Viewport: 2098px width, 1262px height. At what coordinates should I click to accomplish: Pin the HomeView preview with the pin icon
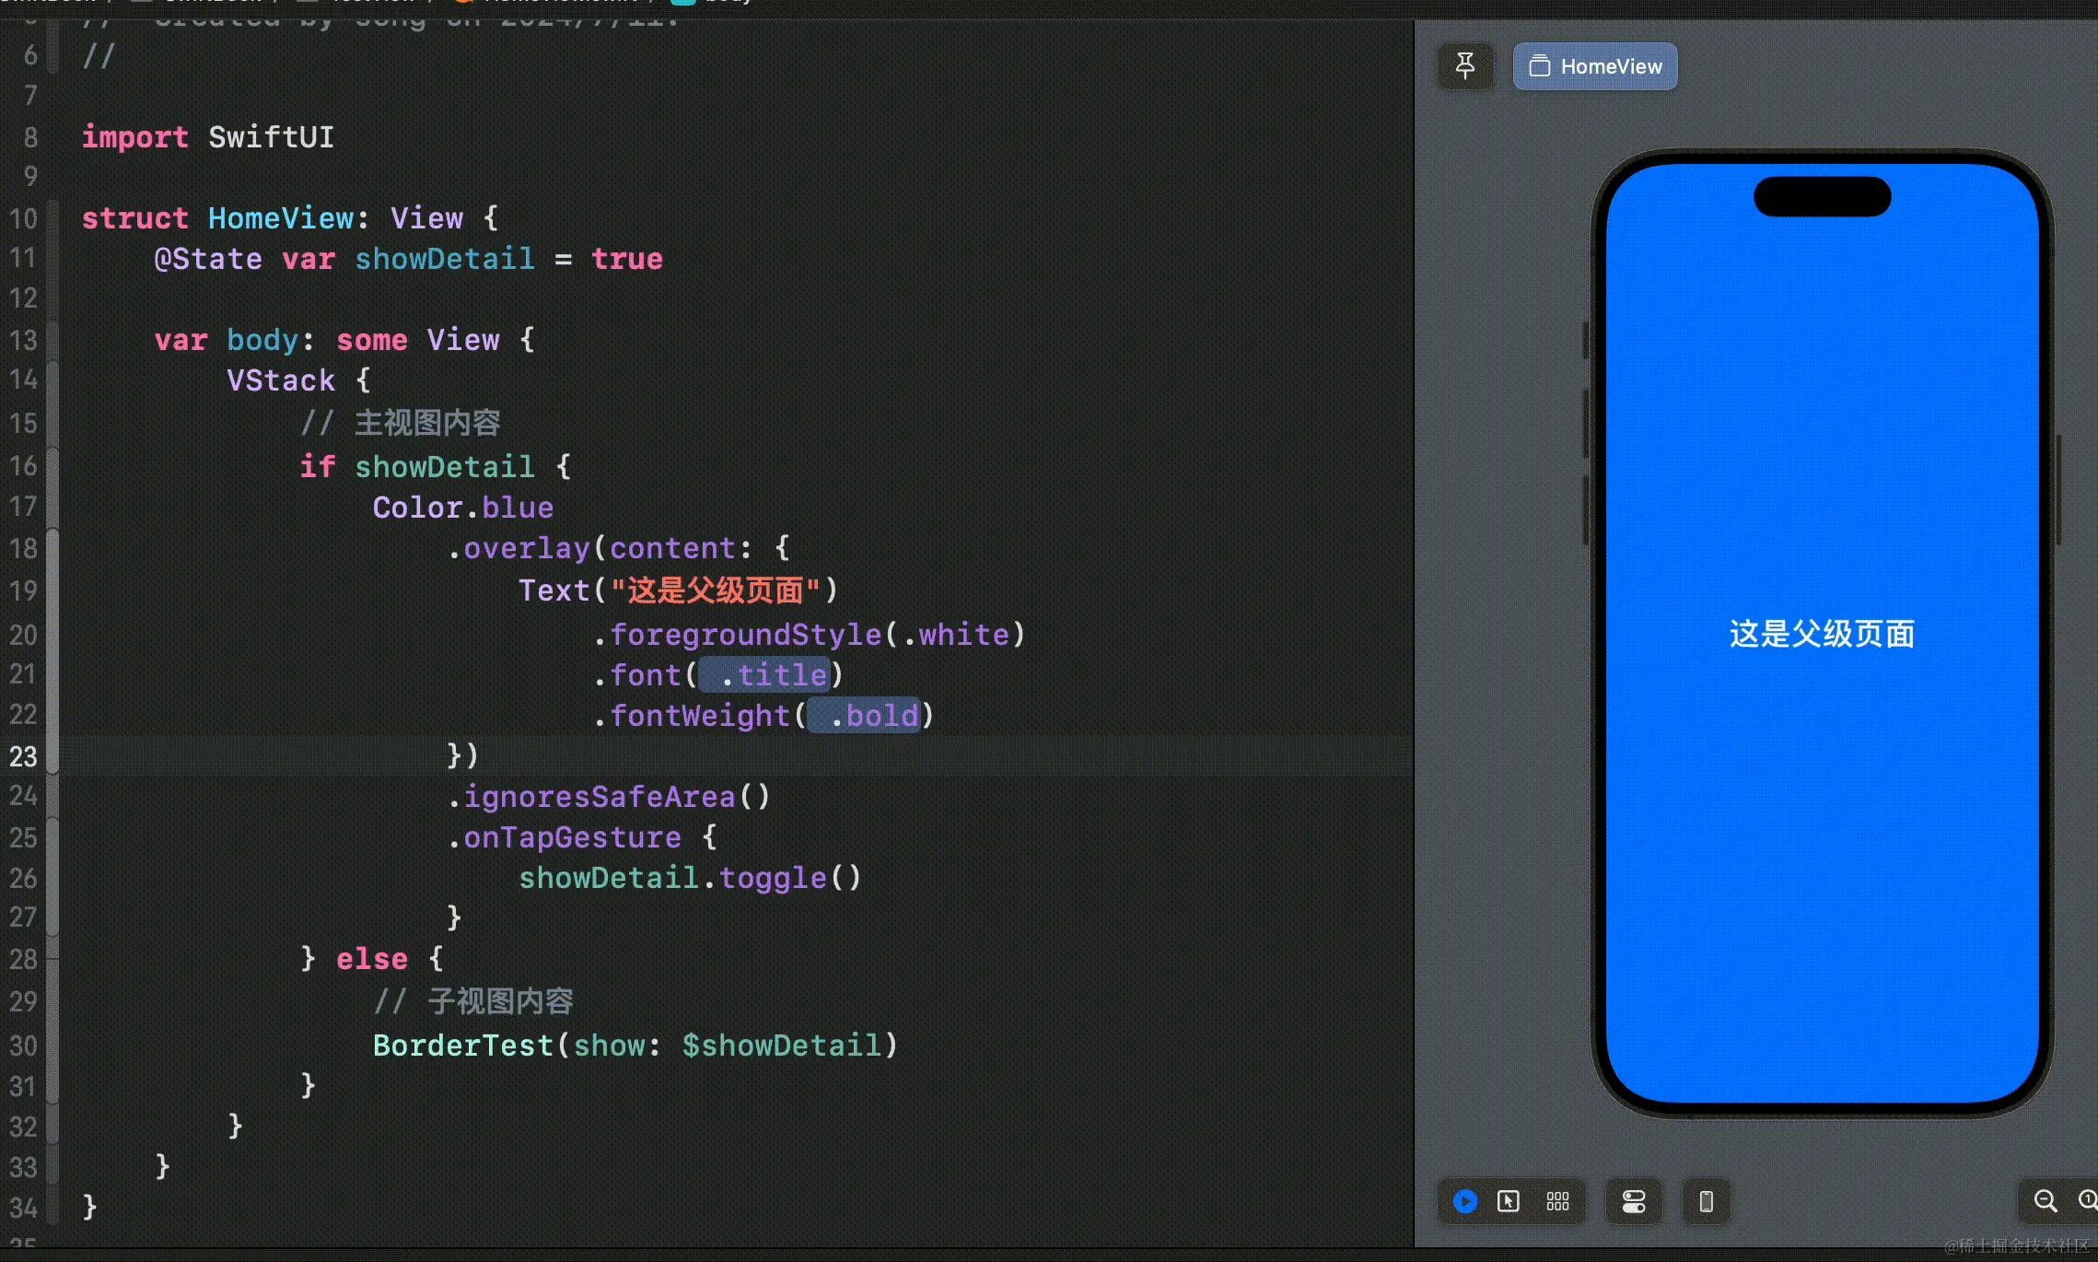click(x=1464, y=66)
